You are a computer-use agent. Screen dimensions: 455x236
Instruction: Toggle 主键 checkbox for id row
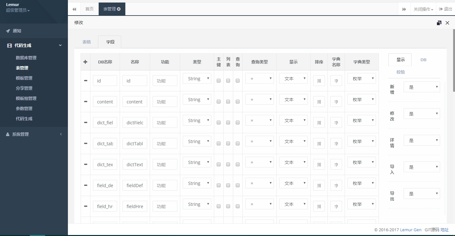pyautogui.click(x=219, y=81)
